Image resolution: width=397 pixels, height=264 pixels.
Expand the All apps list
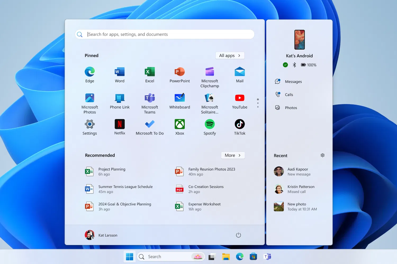[230, 55]
